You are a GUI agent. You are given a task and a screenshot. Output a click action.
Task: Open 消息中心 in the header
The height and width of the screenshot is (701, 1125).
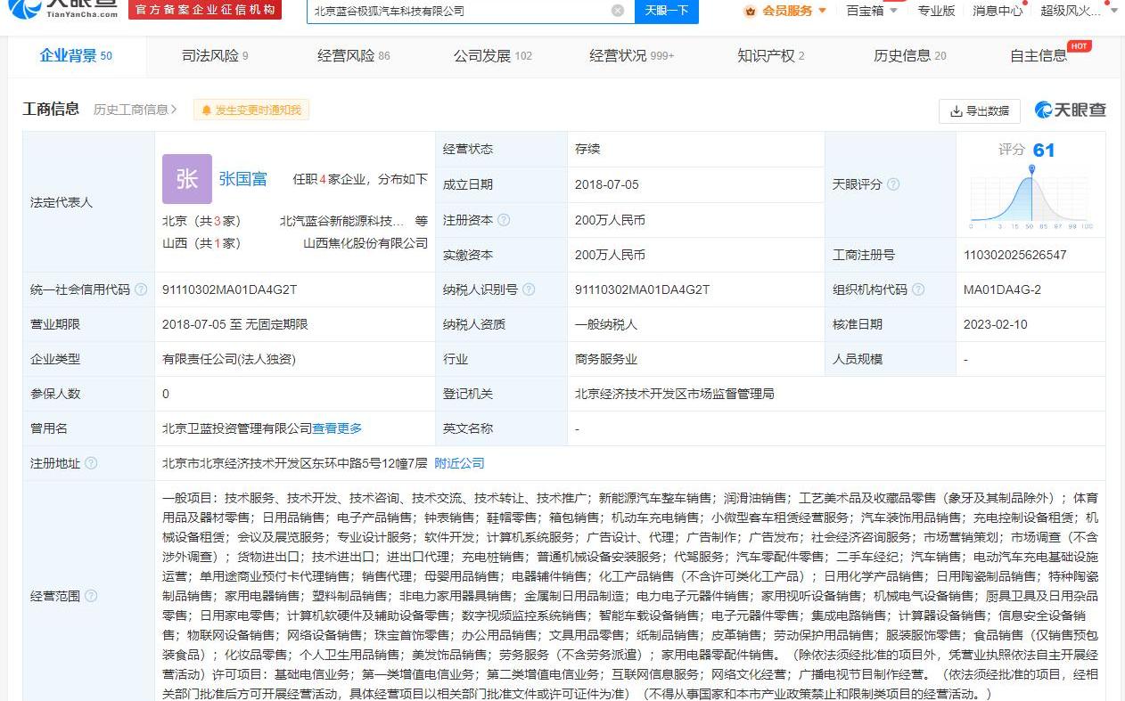click(x=998, y=11)
